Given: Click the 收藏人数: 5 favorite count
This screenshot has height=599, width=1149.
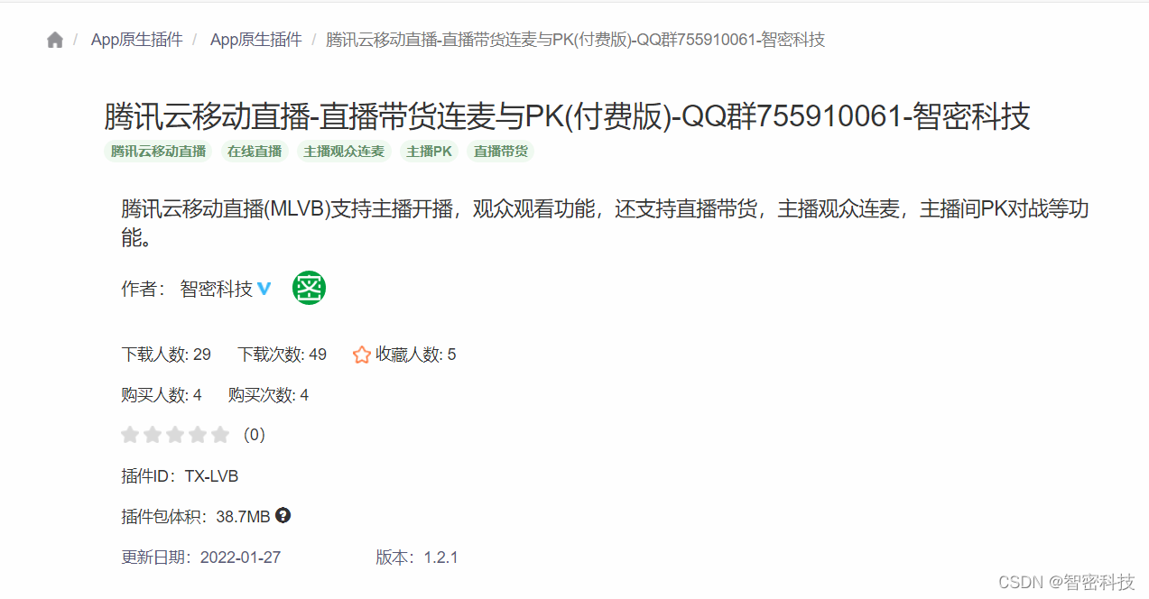Looking at the screenshot, I should pos(415,355).
